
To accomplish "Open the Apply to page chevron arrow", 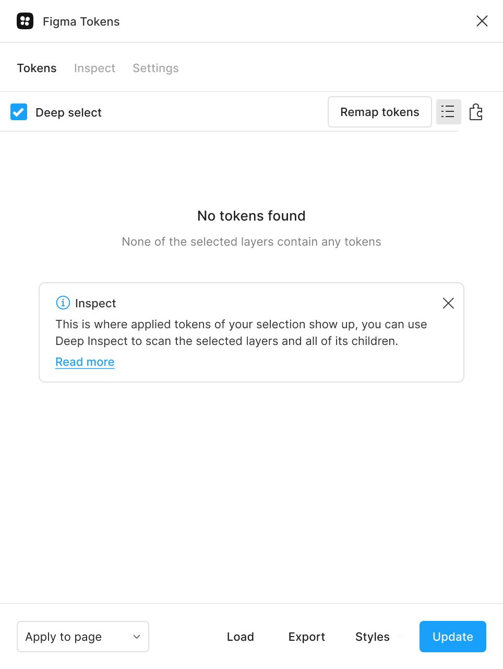I will [136, 637].
